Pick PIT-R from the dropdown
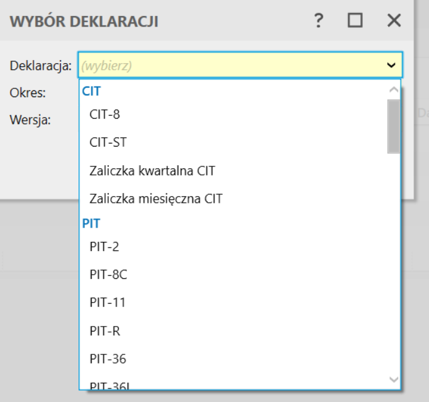 [105, 331]
